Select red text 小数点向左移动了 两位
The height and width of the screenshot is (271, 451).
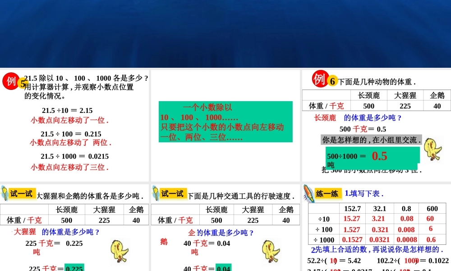70,143
